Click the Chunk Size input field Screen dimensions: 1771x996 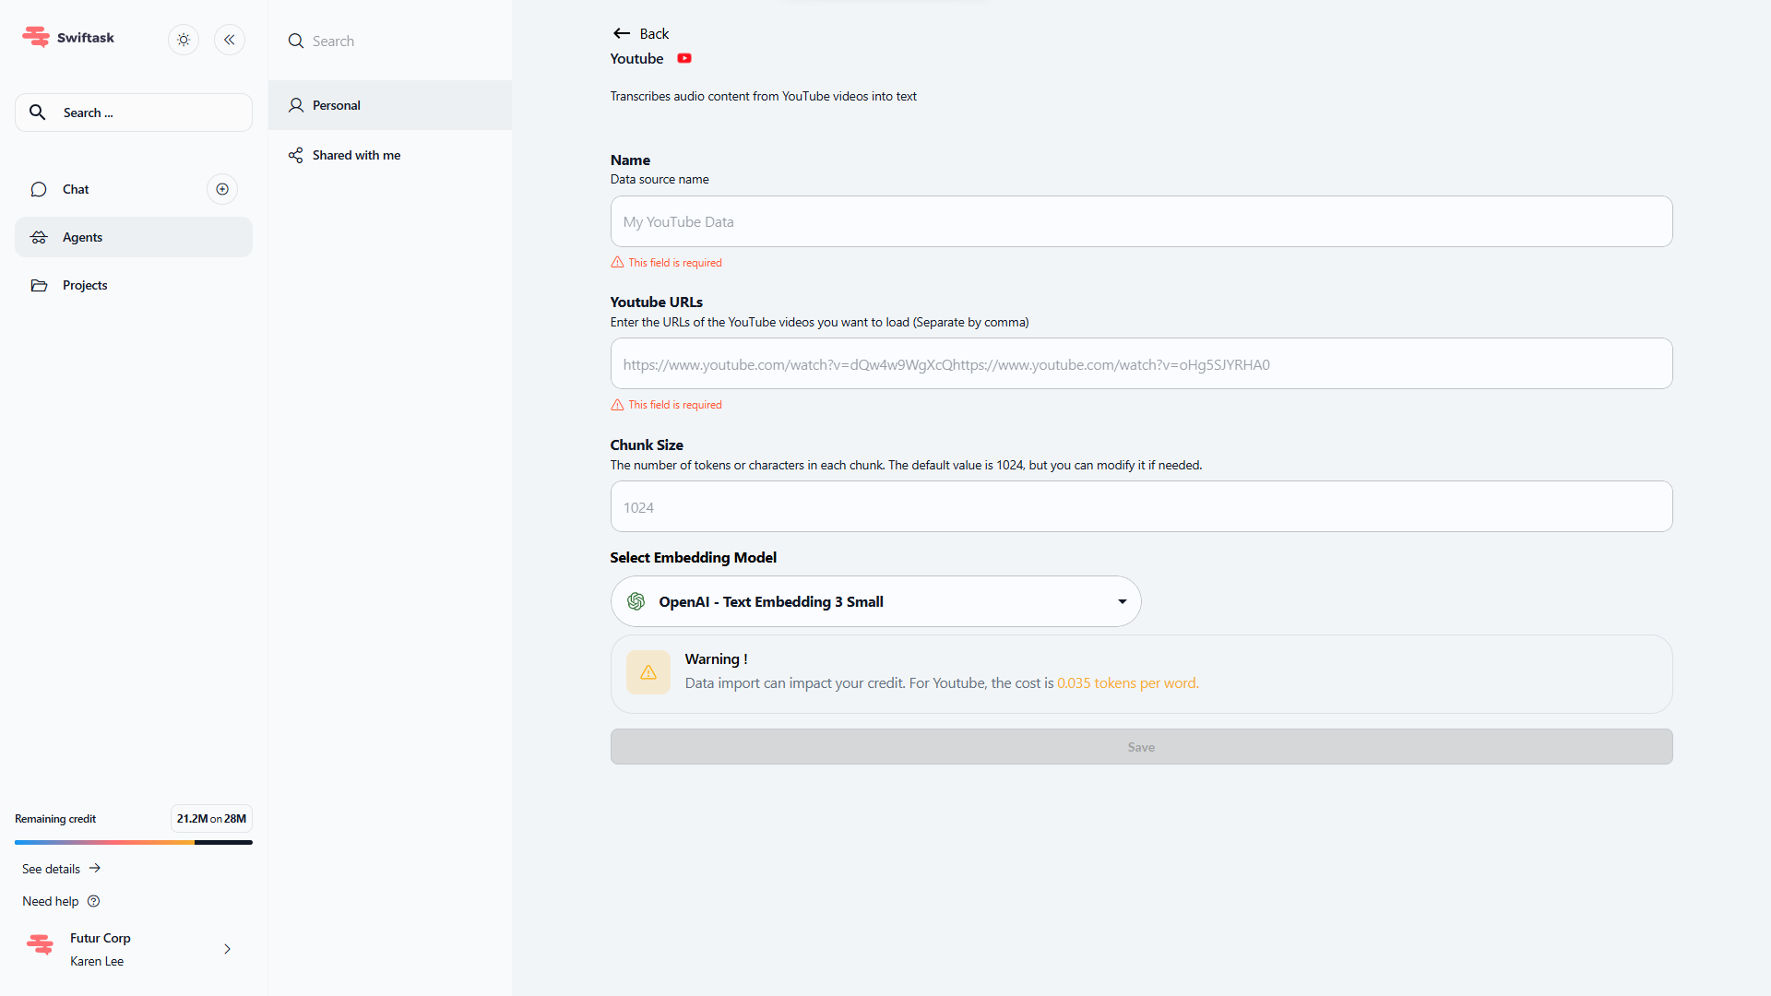1141,507
